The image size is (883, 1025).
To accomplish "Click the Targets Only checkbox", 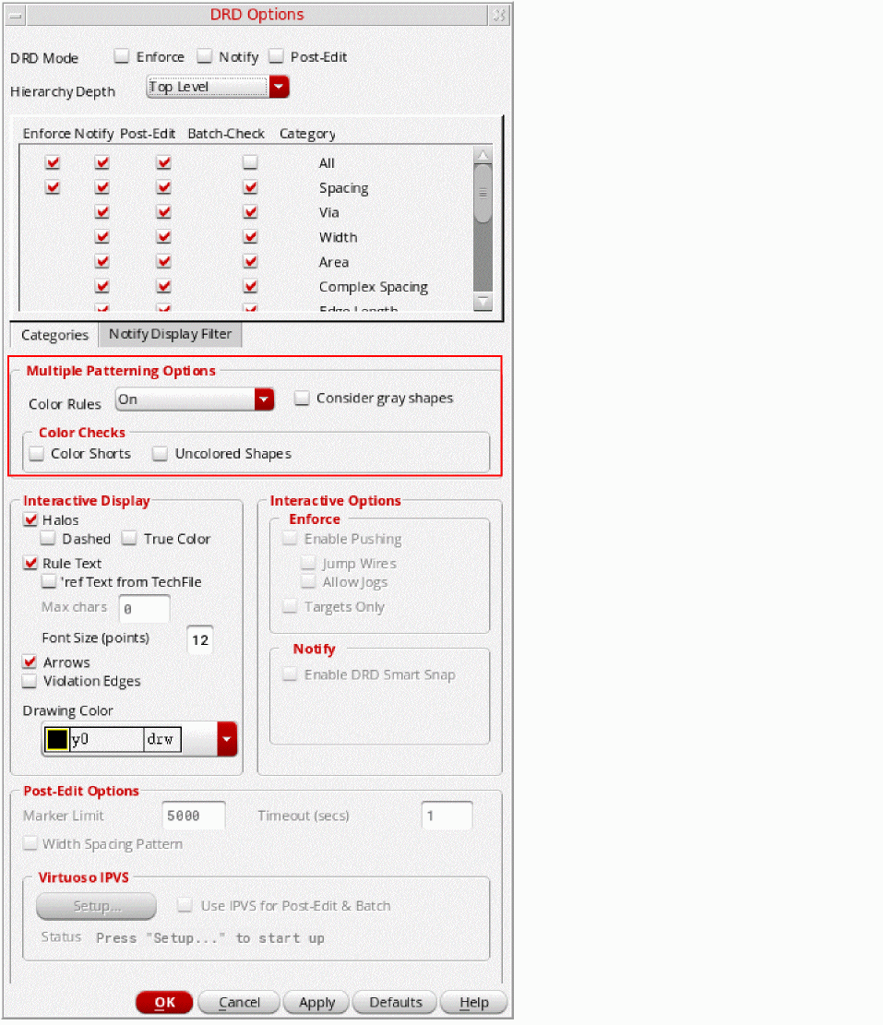I will 290,607.
